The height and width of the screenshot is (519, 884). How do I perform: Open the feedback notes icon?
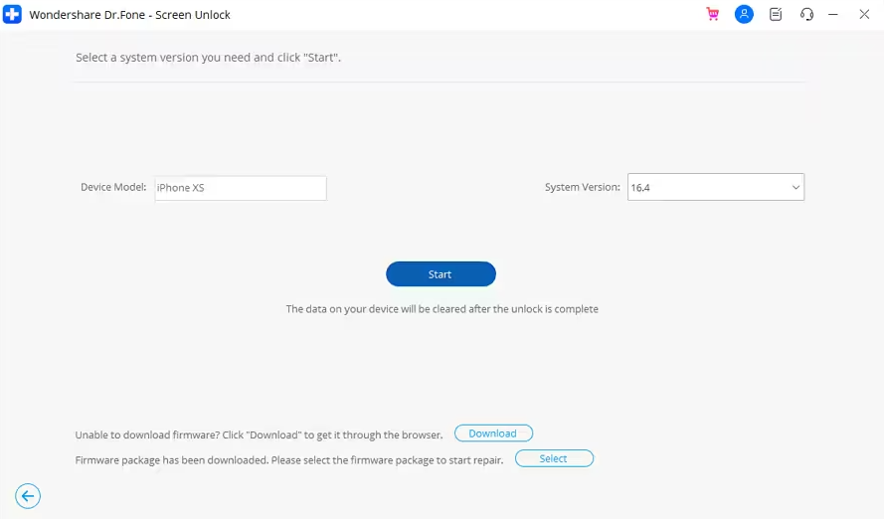[776, 14]
